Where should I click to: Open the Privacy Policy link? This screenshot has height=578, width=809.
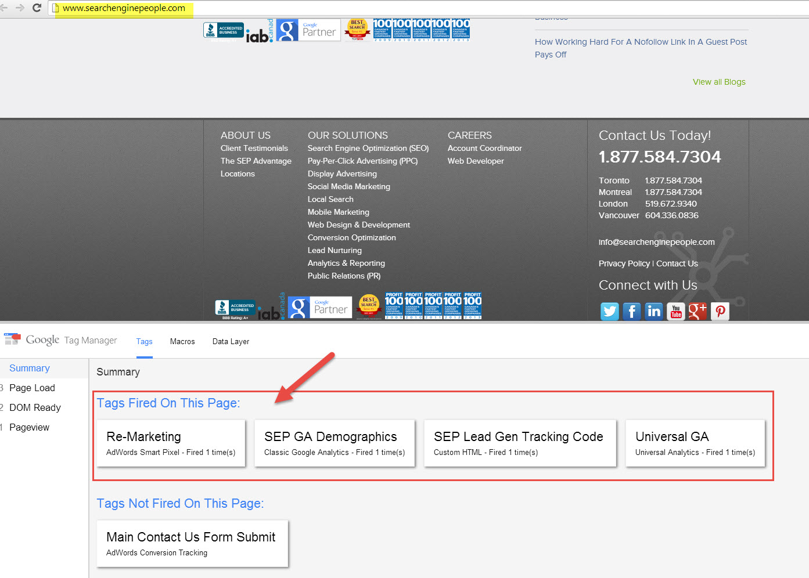click(624, 263)
